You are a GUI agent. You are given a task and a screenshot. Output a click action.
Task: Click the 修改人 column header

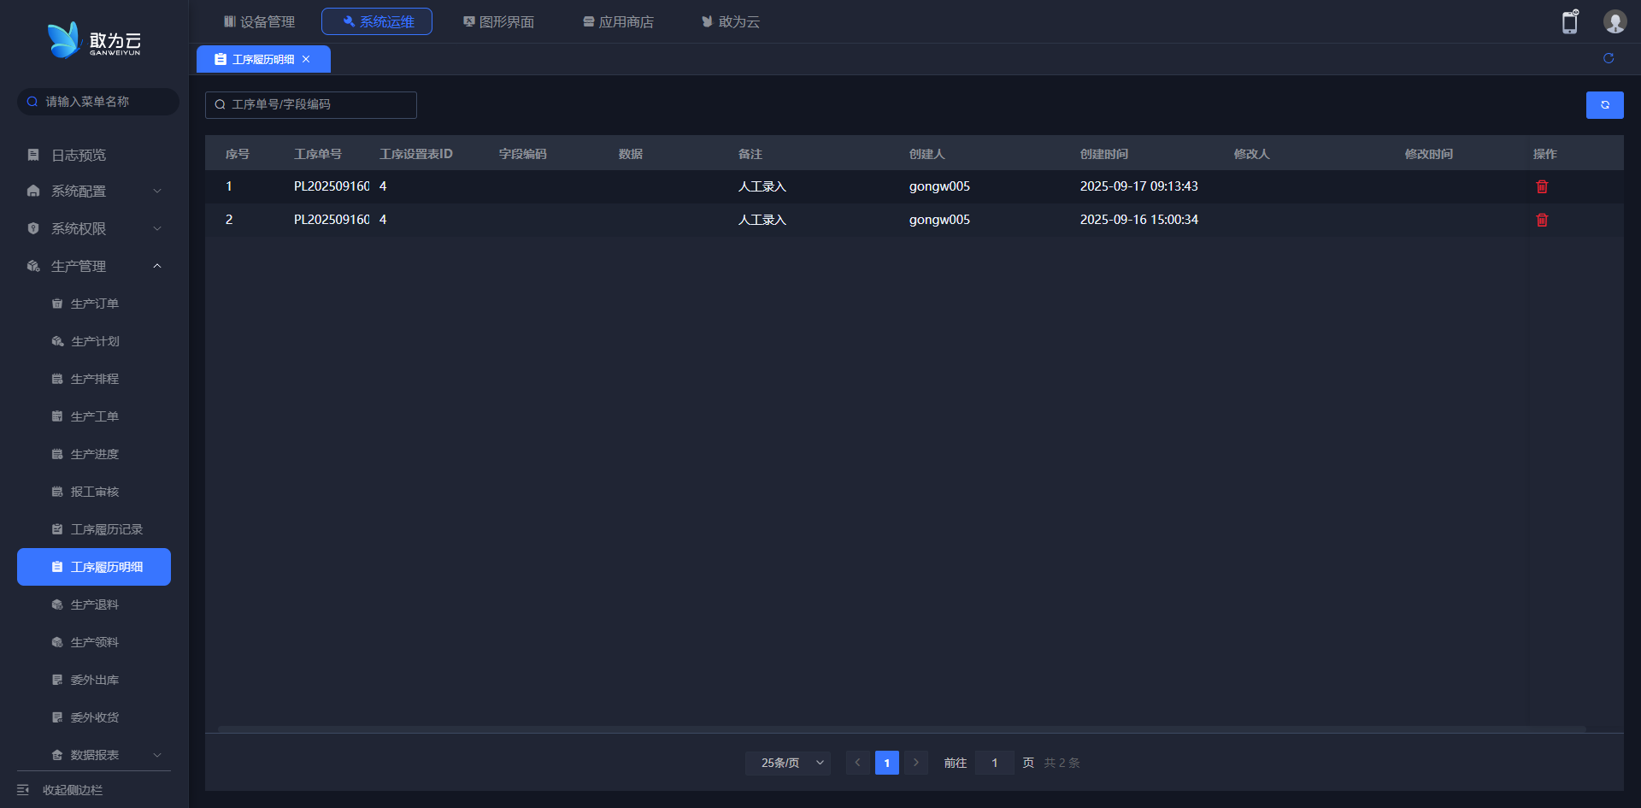pos(1252,154)
